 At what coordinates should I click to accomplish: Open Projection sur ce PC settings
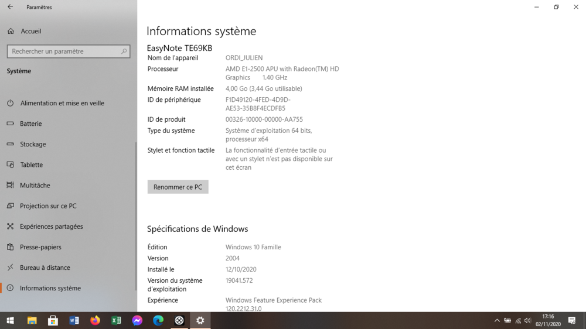48,205
